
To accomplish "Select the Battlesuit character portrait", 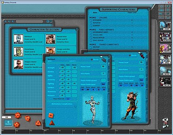I will click(18, 39).
